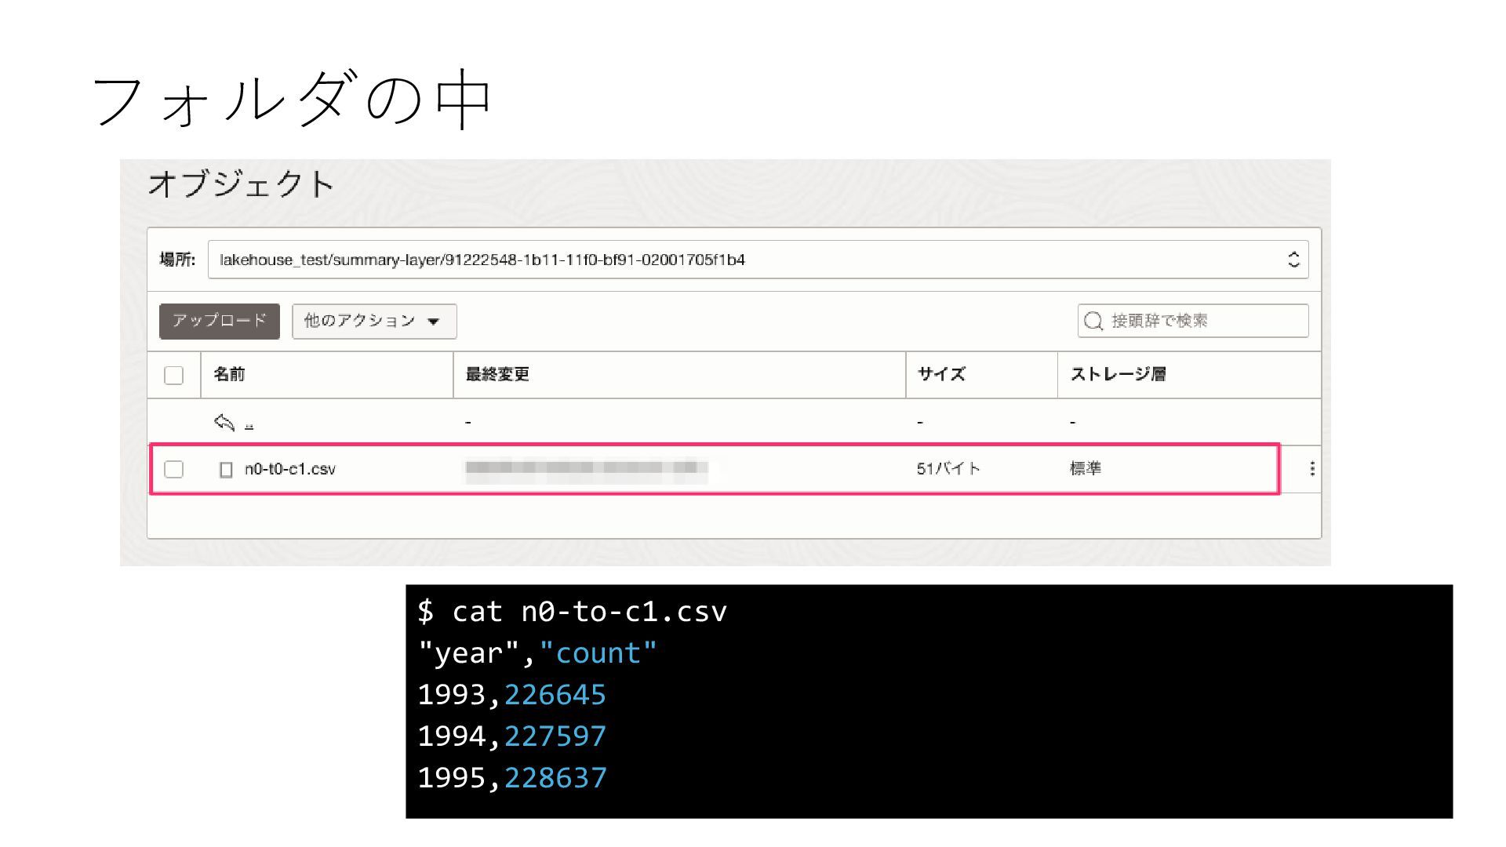The width and height of the screenshot is (1506, 847).
Task: Tick the select-all checkbox in the header
Action: [173, 376]
